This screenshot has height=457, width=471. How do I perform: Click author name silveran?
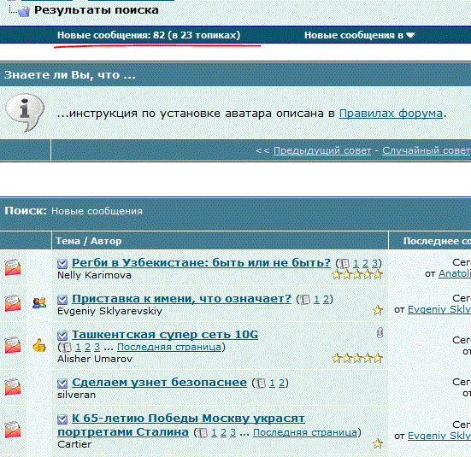point(76,395)
